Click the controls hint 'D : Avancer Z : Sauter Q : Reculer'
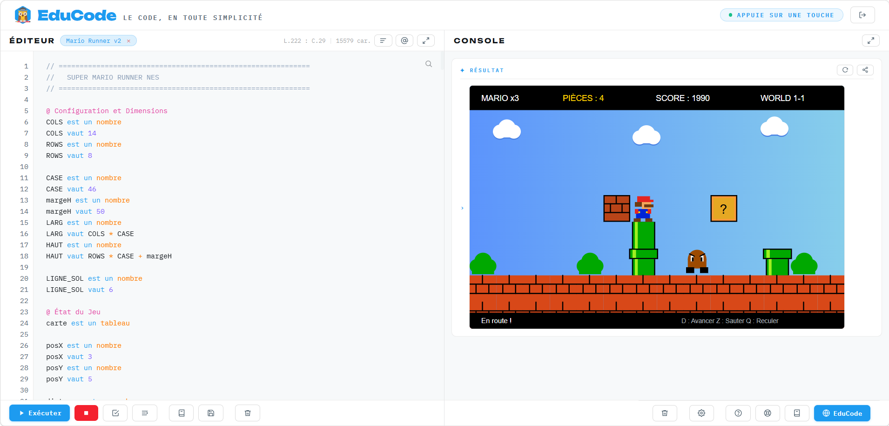This screenshot has width=889, height=426. click(x=730, y=321)
